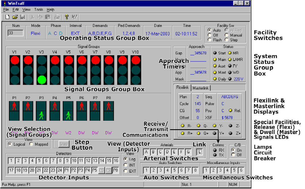Open About with the question mark icon
The width and height of the screenshot is (305, 189).
(x=67, y=17)
